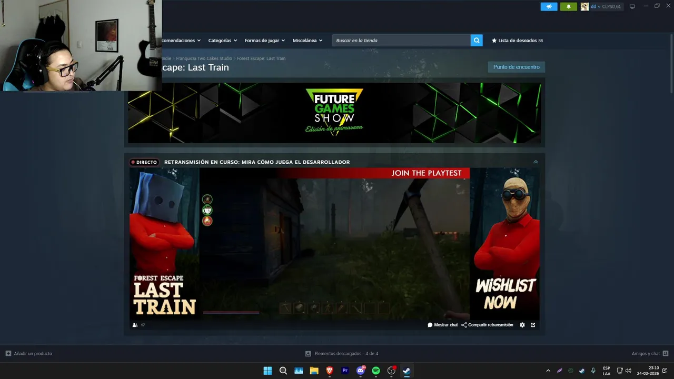Click the developer broadcast video
This screenshot has height=379, width=674.
tap(334, 243)
